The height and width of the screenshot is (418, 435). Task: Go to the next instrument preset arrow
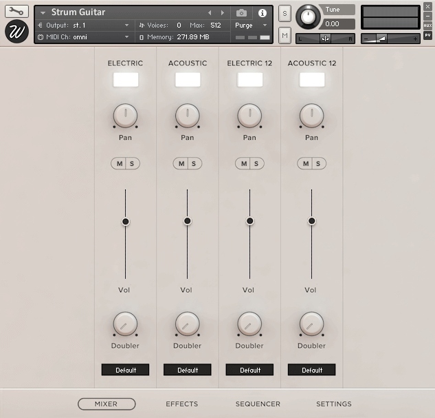[x=222, y=13]
